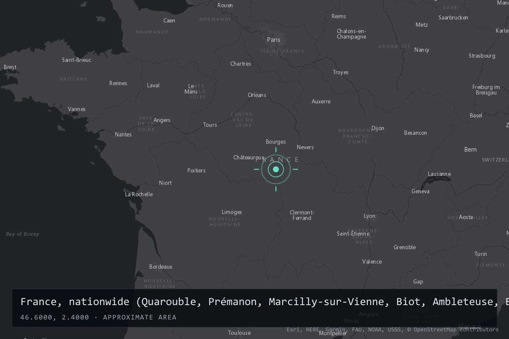Select the Besancon map label
The width and height of the screenshot is (509, 339).
point(416,133)
